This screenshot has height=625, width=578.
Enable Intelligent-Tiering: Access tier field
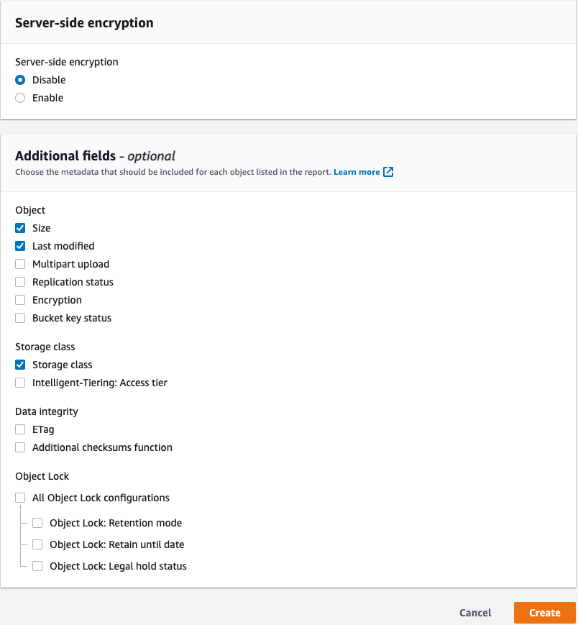click(x=19, y=383)
